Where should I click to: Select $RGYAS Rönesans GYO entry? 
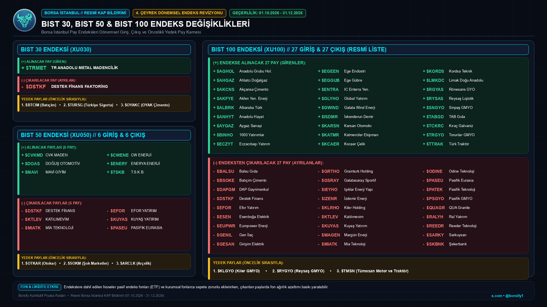click(x=449, y=90)
